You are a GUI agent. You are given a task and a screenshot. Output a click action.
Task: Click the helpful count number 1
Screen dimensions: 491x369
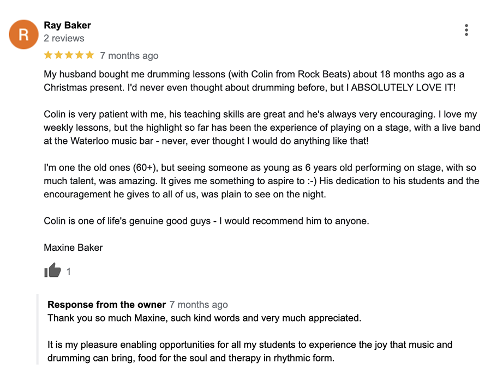68,271
